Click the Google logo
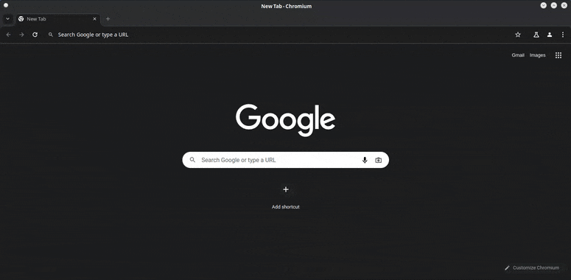This screenshot has width=571, height=280. tap(286, 120)
